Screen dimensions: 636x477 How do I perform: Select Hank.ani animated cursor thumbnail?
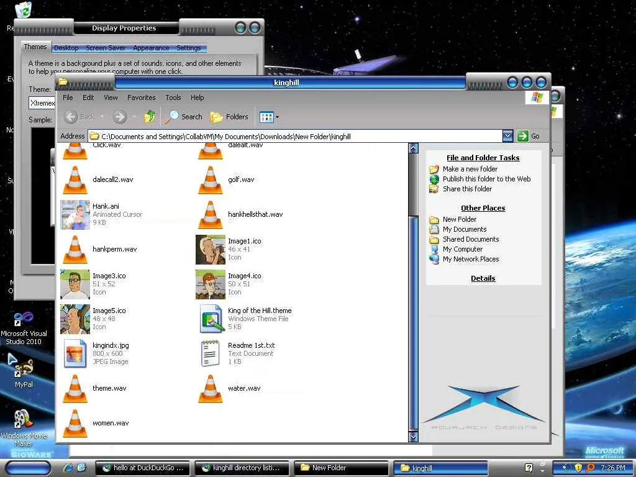point(75,214)
